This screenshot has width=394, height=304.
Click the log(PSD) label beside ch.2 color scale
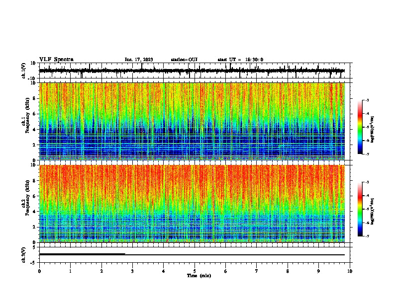click(x=372, y=211)
